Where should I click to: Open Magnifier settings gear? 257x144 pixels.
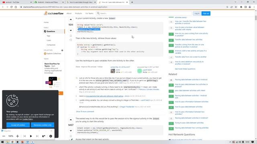coord(51,136)
